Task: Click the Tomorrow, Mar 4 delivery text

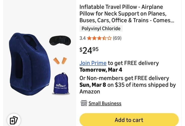Action: tap(101, 70)
